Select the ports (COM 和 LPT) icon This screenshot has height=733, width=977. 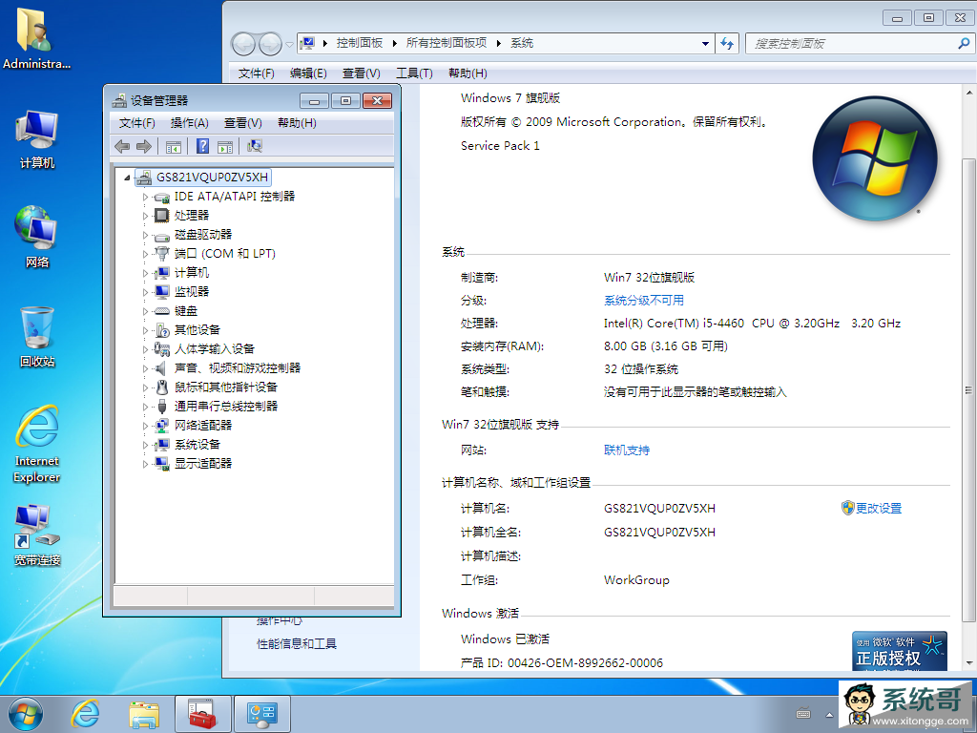point(162,254)
